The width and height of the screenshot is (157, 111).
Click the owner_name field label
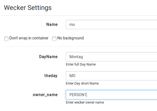(45, 95)
